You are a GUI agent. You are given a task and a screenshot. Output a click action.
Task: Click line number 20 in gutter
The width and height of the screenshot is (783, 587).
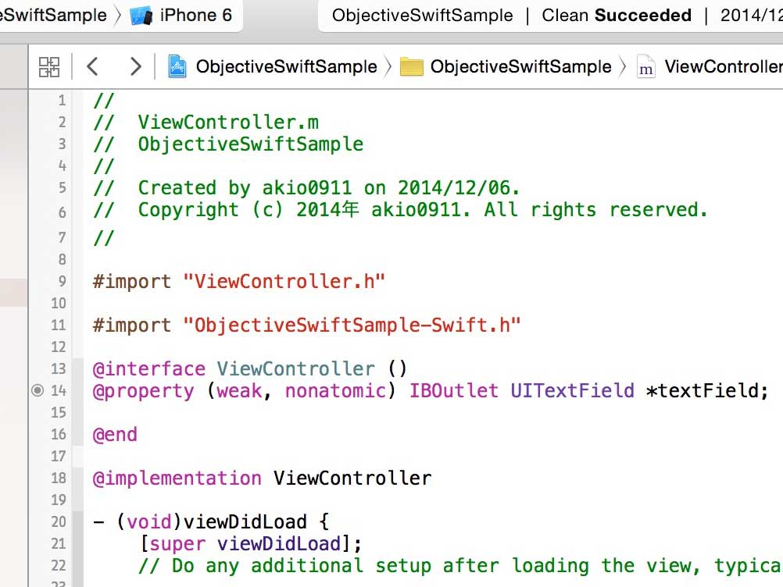pyautogui.click(x=59, y=521)
